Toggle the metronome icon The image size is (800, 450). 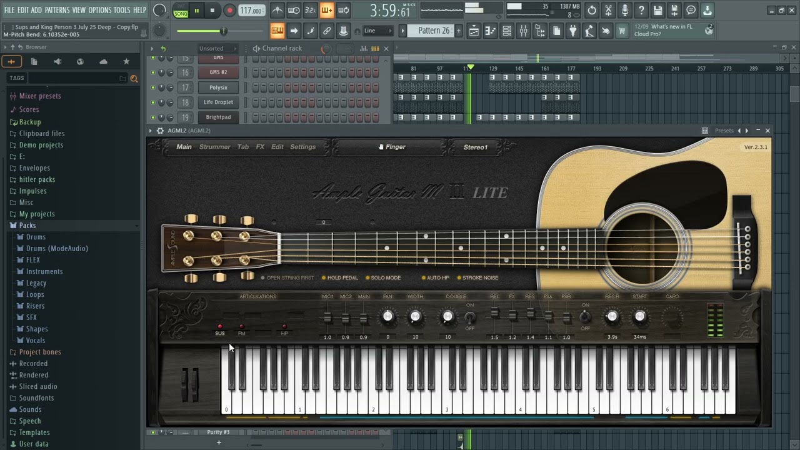[x=277, y=11]
